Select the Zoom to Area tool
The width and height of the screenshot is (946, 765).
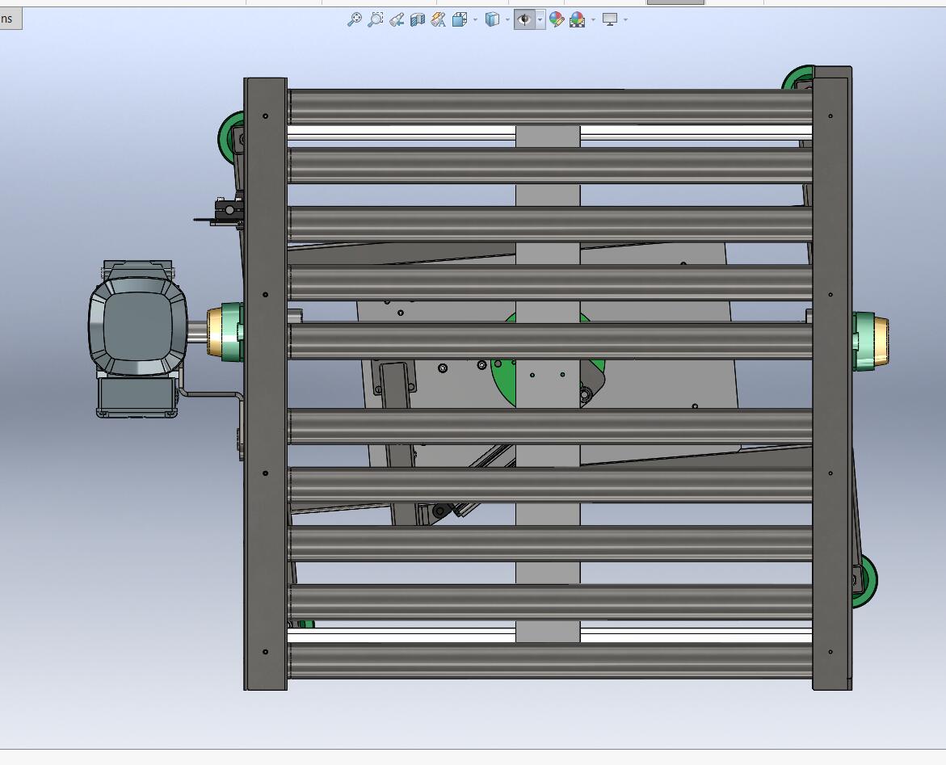click(376, 20)
